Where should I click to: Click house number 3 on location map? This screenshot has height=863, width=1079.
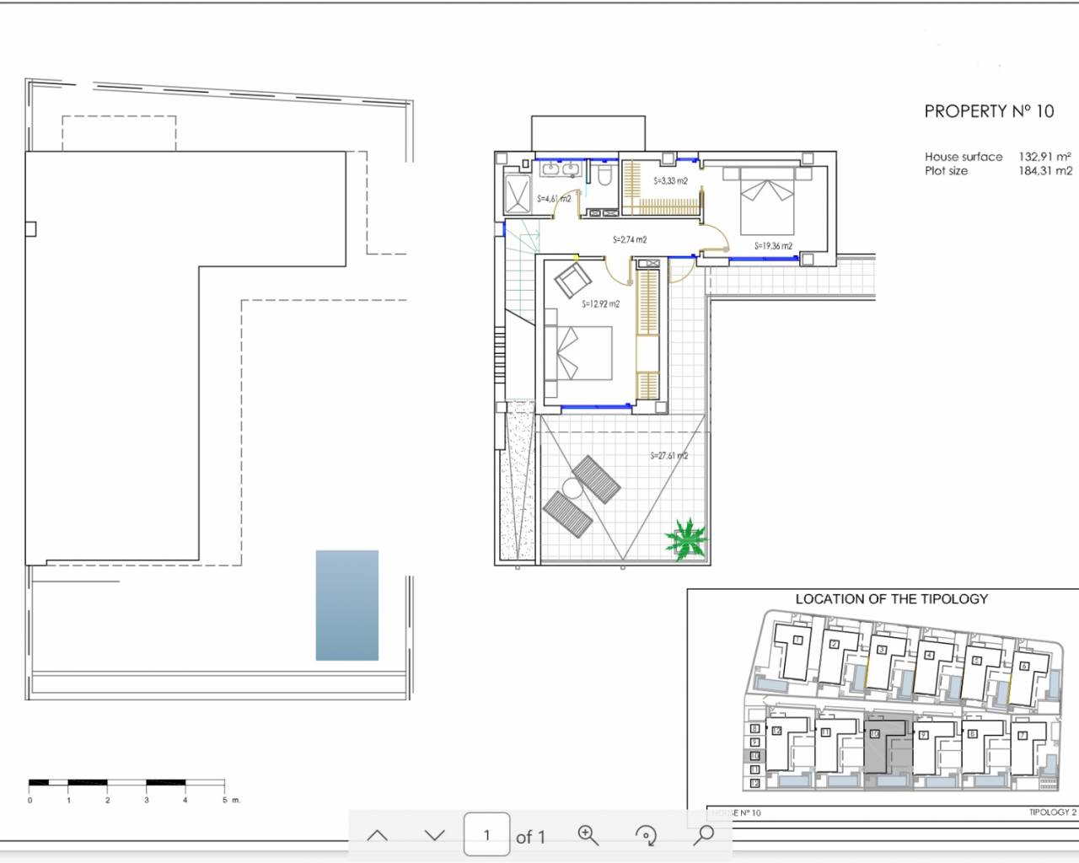(881, 650)
